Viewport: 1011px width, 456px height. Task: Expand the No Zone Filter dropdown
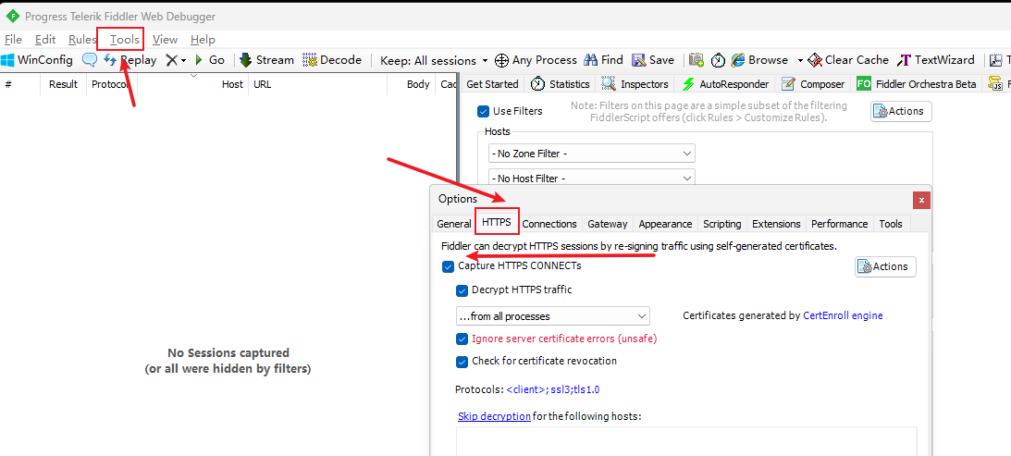[x=592, y=154]
